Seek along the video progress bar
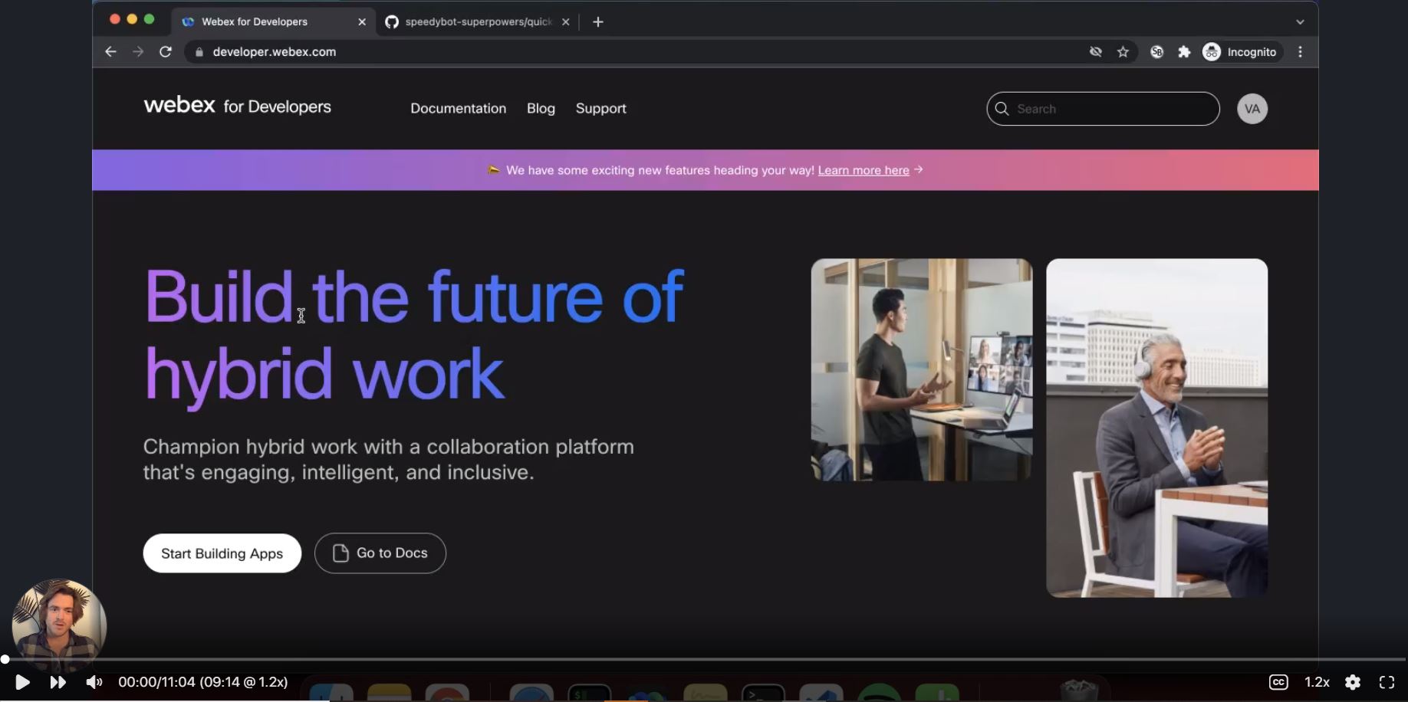The width and height of the screenshot is (1408, 702). (x=704, y=659)
